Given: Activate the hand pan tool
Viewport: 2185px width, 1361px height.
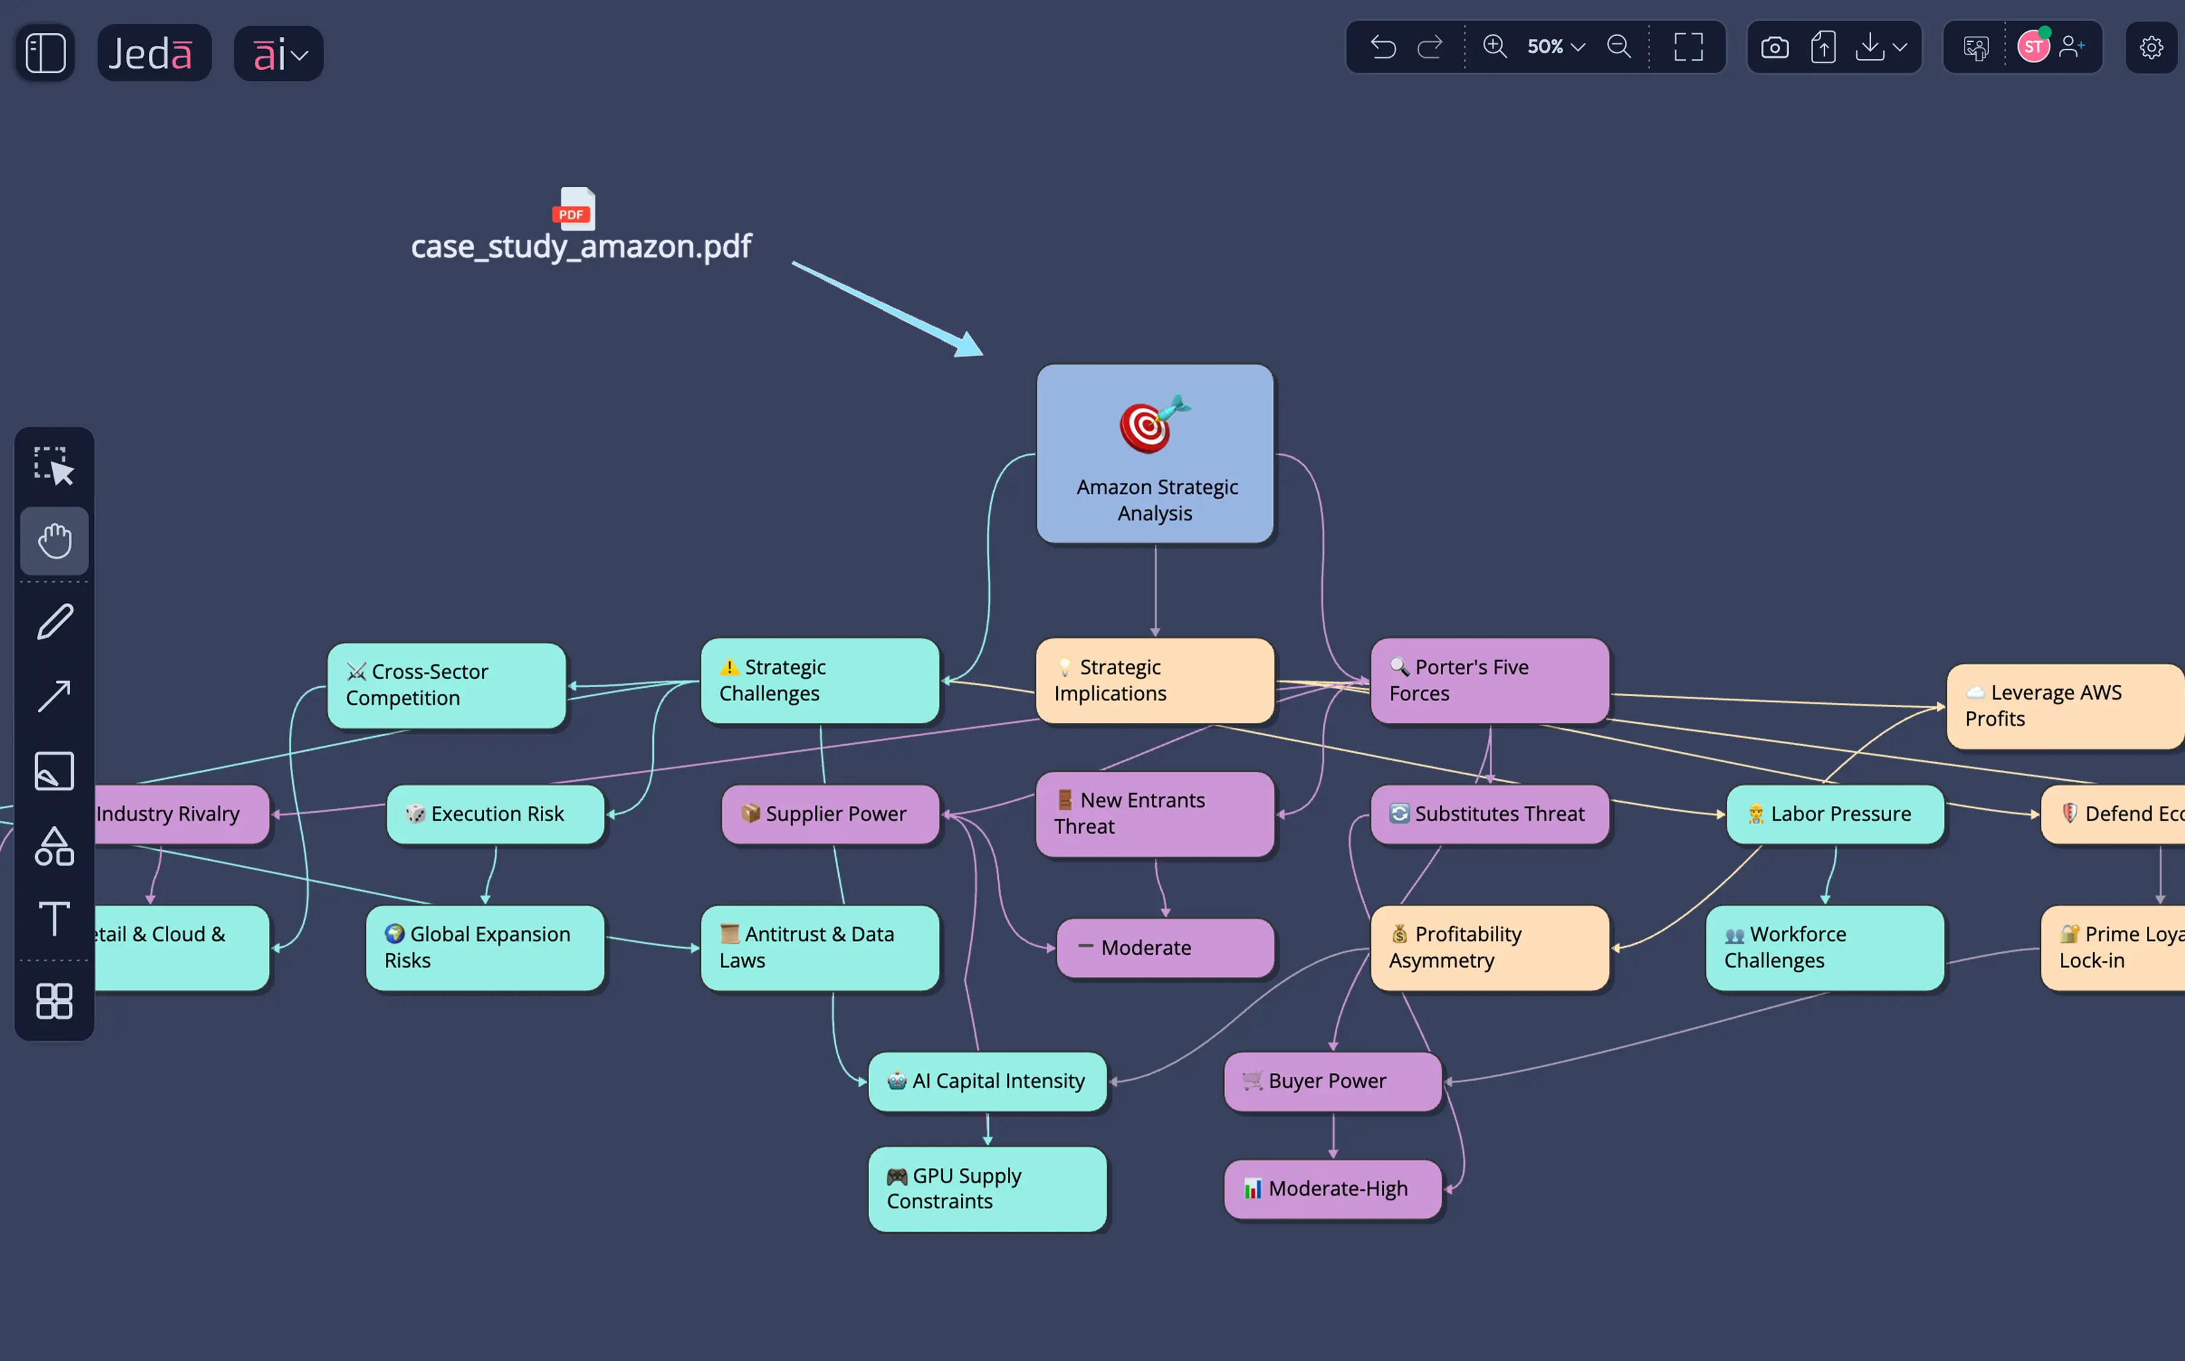Looking at the screenshot, I should pyautogui.click(x=54, y=541).
